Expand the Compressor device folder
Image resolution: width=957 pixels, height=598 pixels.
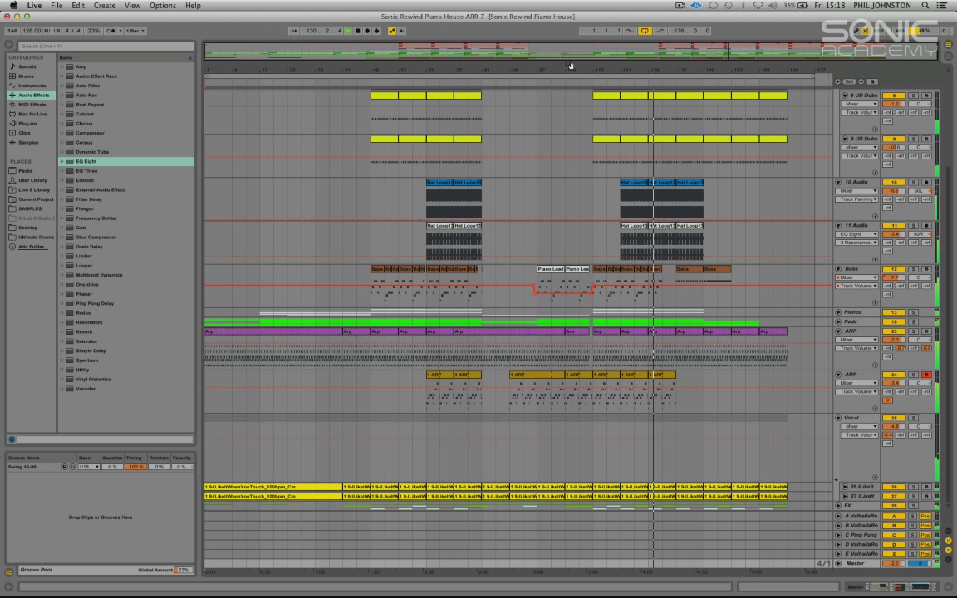tap(61, 133)
